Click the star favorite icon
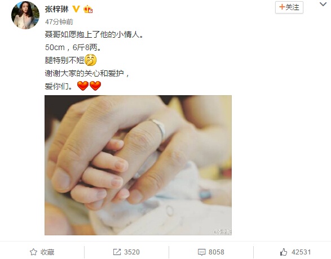 pos(33,252)
